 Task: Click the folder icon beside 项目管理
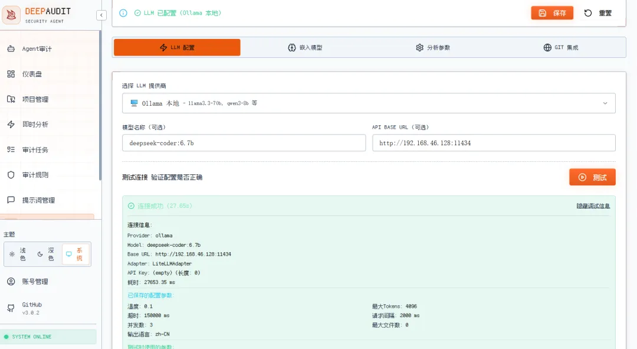[11, 99]
